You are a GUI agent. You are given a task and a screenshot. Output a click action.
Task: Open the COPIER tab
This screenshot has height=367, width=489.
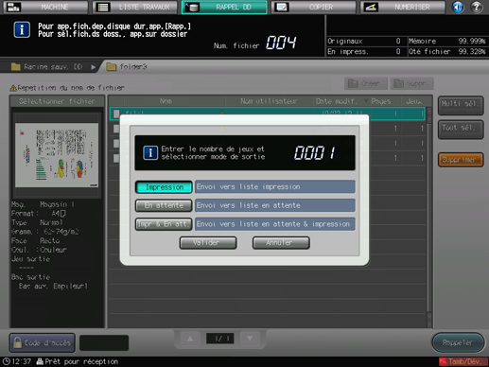point(313,7)
